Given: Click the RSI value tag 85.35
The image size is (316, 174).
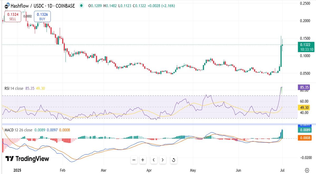Looking at the screenshot, I should 304,87.
